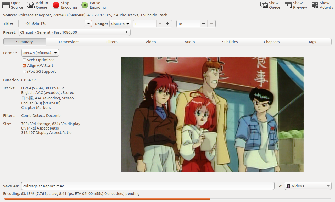Image resolution: width=335 pixels, height=202 pixels.
Task: Uncheck the Align A/V Start checkbox
Action: tap(24, 66)
